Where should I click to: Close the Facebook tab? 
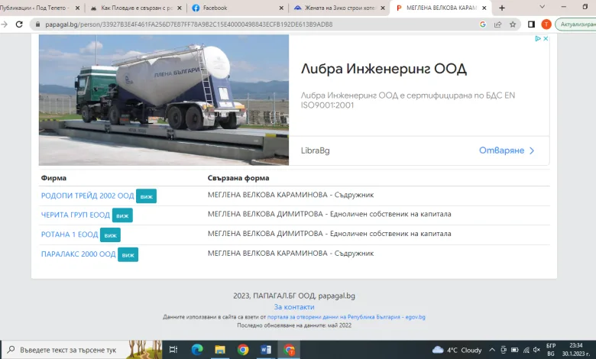(281, 8)
